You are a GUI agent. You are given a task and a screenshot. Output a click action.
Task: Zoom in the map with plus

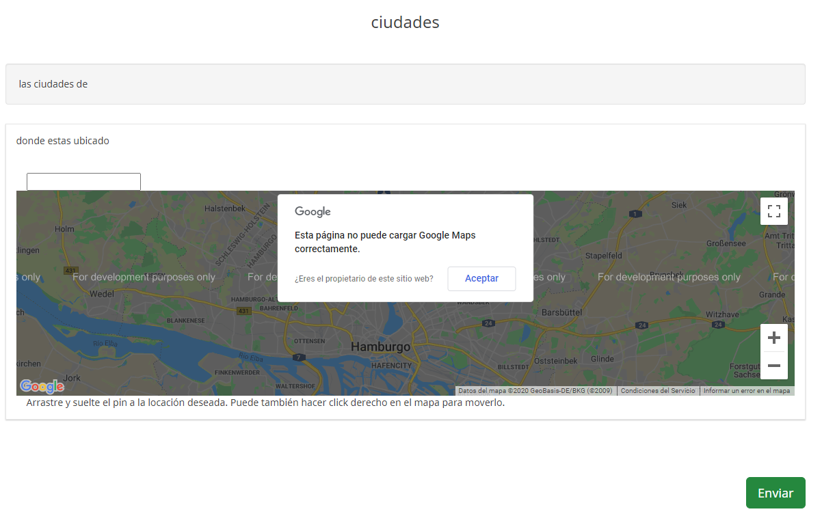pos(774,338)
